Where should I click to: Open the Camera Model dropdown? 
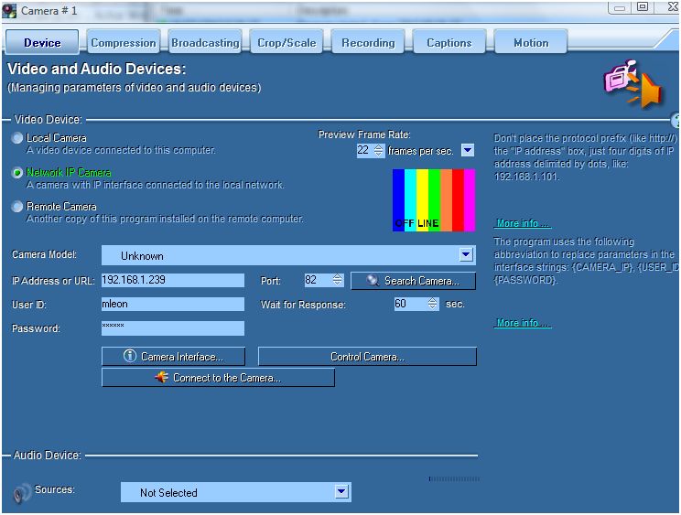point(466,254)
